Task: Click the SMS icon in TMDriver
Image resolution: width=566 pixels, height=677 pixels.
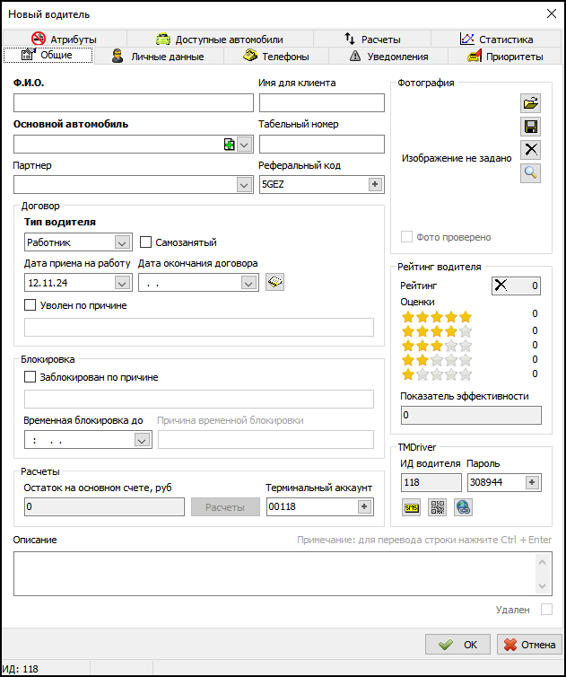Action: pos(412,507)
